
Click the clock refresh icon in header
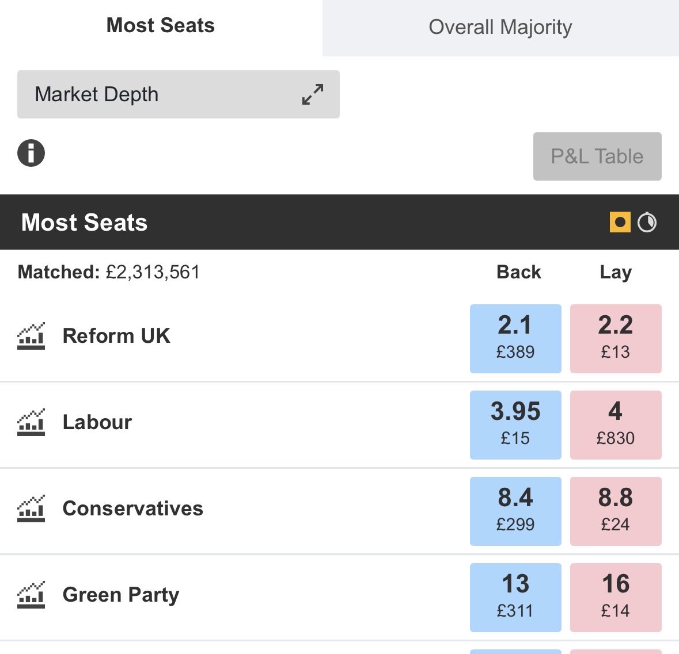click(x=647, y=223)
